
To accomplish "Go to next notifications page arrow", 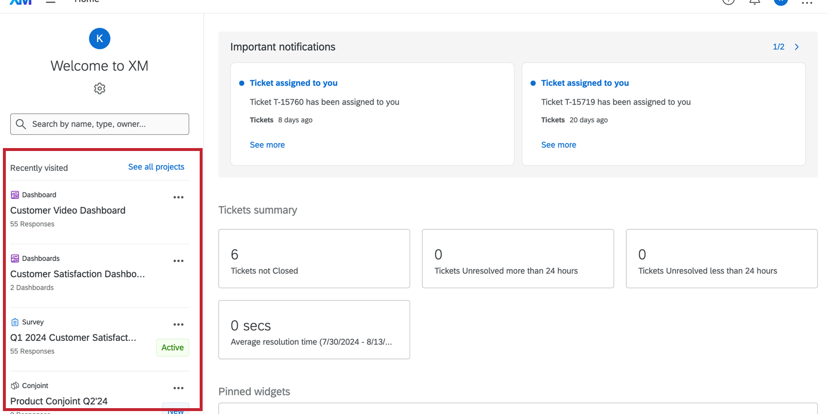I will pos(797,47).
